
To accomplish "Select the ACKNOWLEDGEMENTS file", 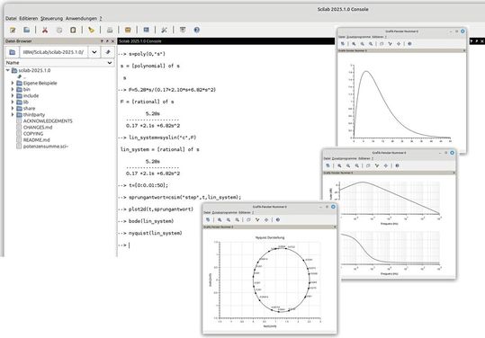I will pyautogui.click(x=48, y=121).
